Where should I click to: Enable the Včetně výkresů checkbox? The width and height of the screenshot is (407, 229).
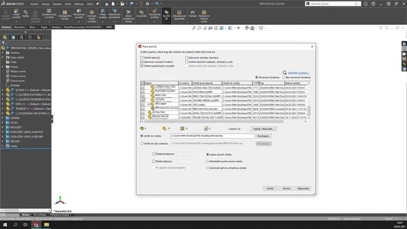[142, 58]
